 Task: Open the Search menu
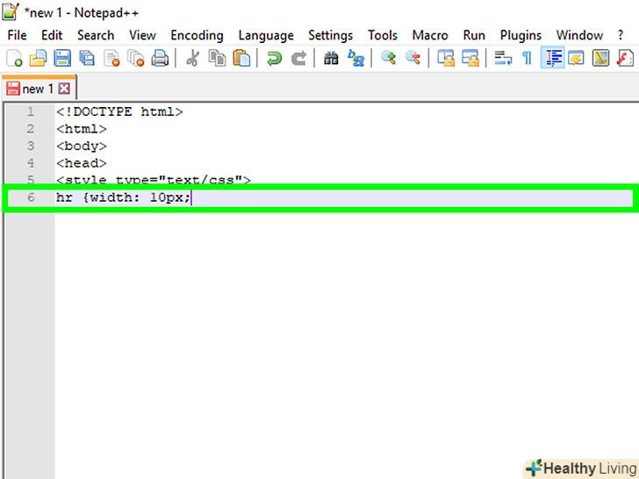[x=96, y=35]
